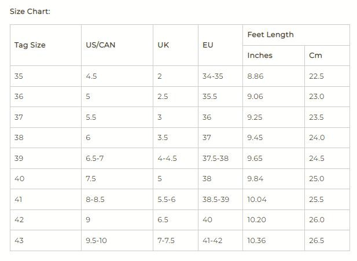Viewport: 357px width, 261px height.
Task: Select tag size 39 cell
Action: pyautogui.click(x=19, y=159)
